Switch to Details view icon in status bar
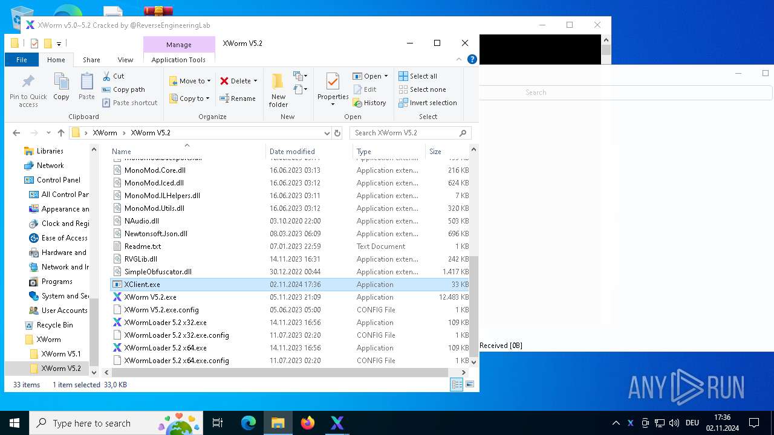774x435 pixels. (457, 384)
